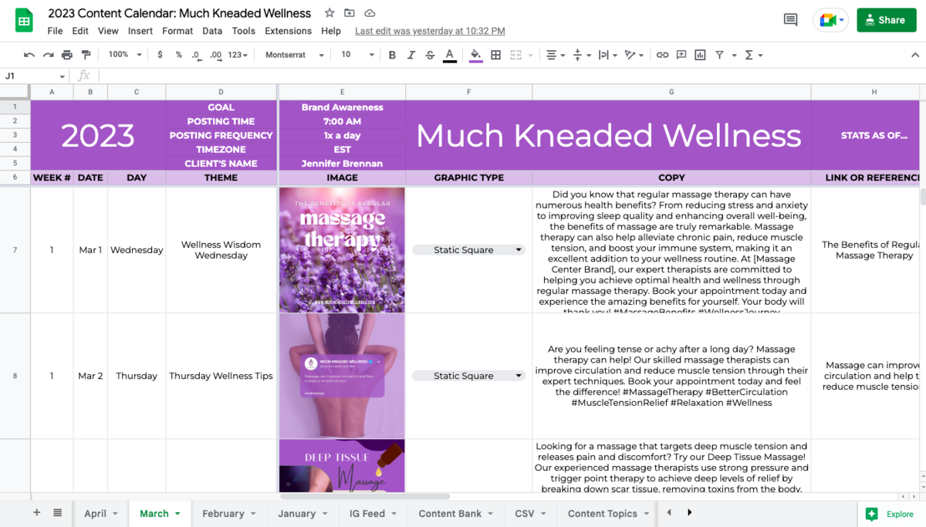
Task: Click the Redo icon
Action: (48, 55)
